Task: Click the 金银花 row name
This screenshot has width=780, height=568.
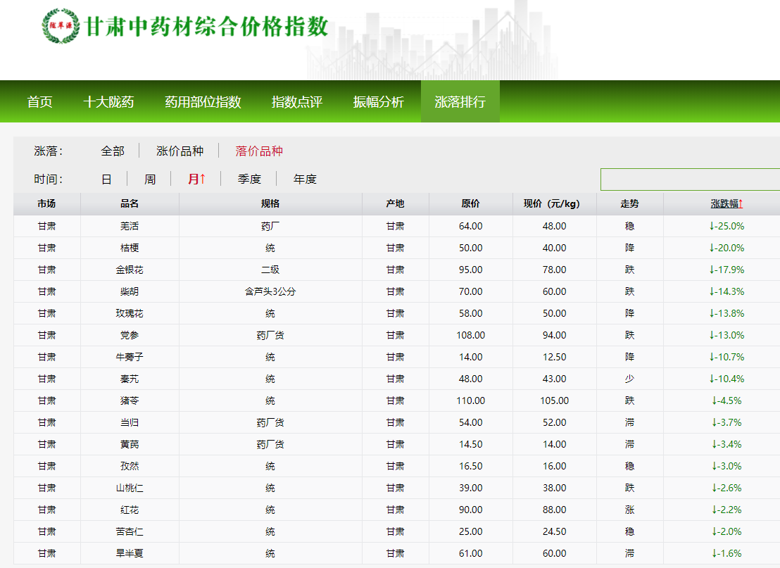Action: 130,270
